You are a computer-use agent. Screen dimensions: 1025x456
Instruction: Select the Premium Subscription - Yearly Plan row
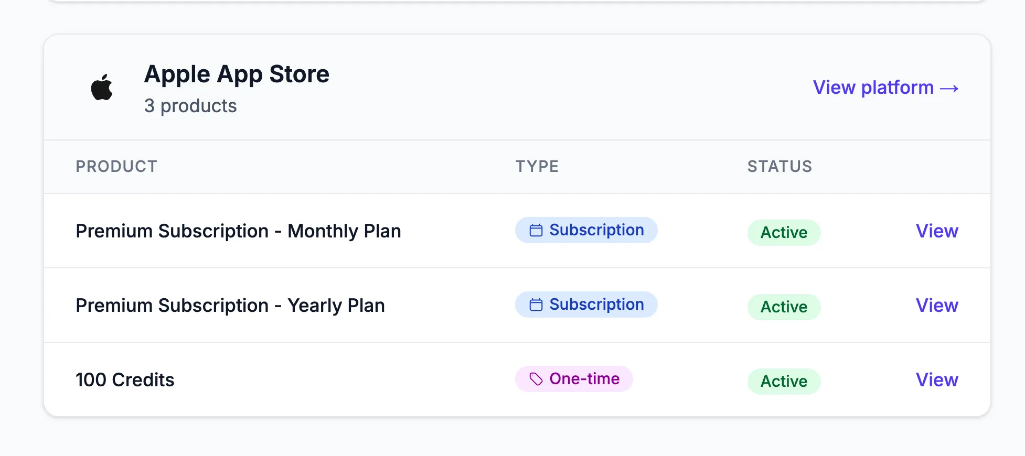click(230, 305)
